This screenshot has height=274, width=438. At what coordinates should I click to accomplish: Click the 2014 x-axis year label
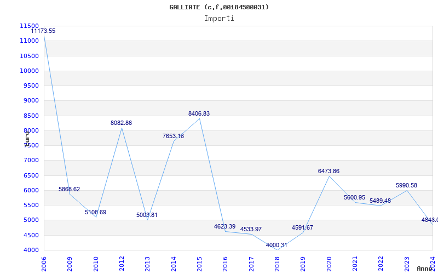(x=174, y=264)
